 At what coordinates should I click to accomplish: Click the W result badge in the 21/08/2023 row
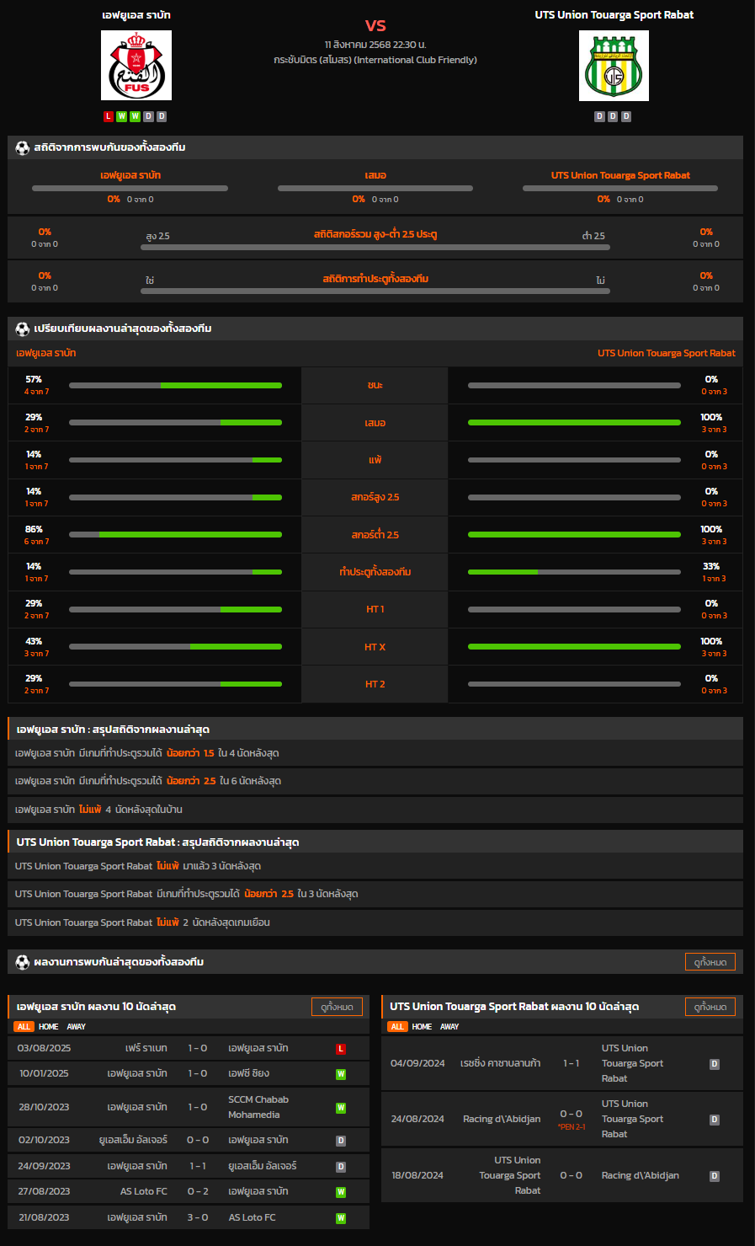tap(341, 1218)
